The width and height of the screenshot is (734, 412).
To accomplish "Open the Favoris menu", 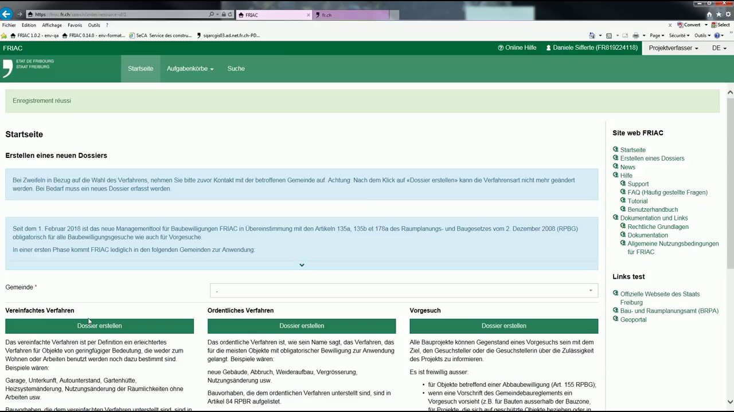I will pos(75,25).
